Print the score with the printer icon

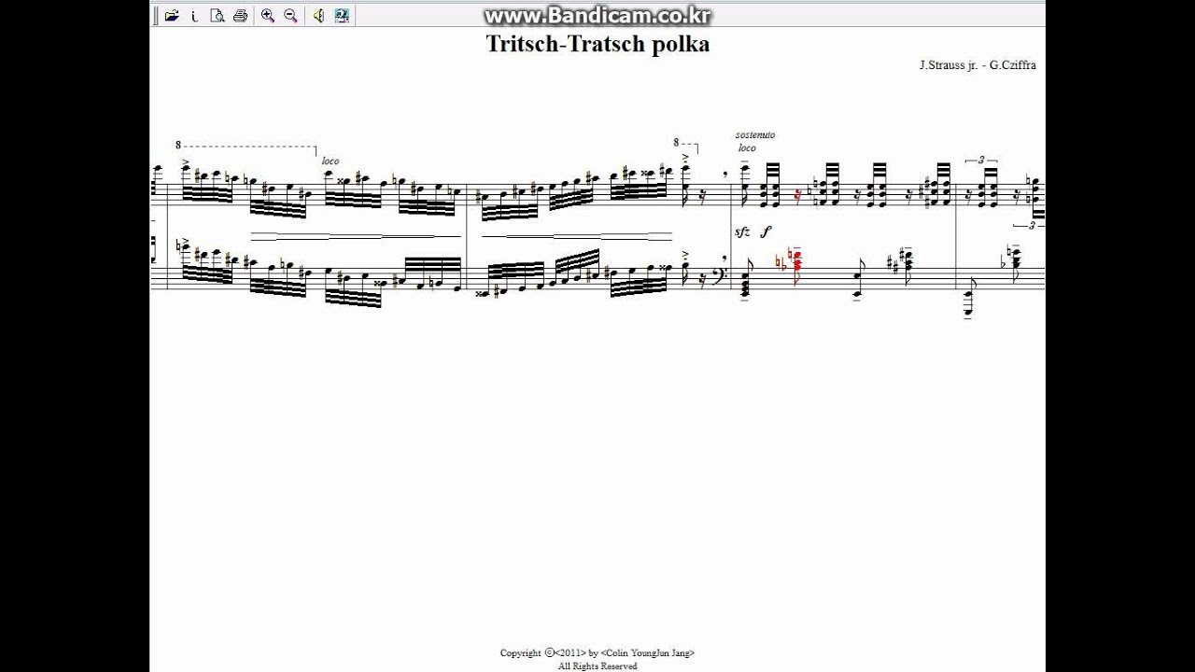[240, 15]
